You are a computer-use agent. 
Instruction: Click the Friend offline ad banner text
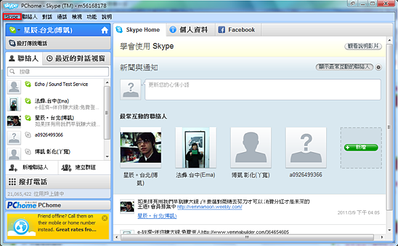tap(67, 223)
